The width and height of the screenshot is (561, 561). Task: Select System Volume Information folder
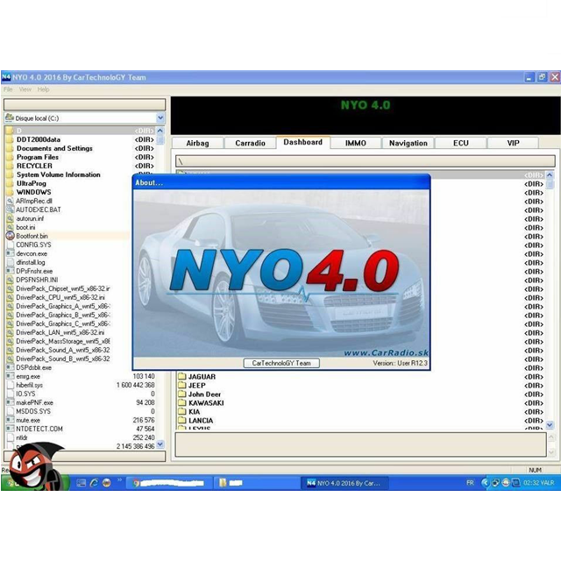click(x=59, y=174)
